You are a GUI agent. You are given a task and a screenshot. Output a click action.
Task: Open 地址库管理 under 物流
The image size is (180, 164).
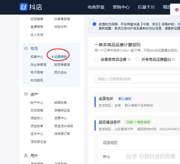click(x=38, y=65)
